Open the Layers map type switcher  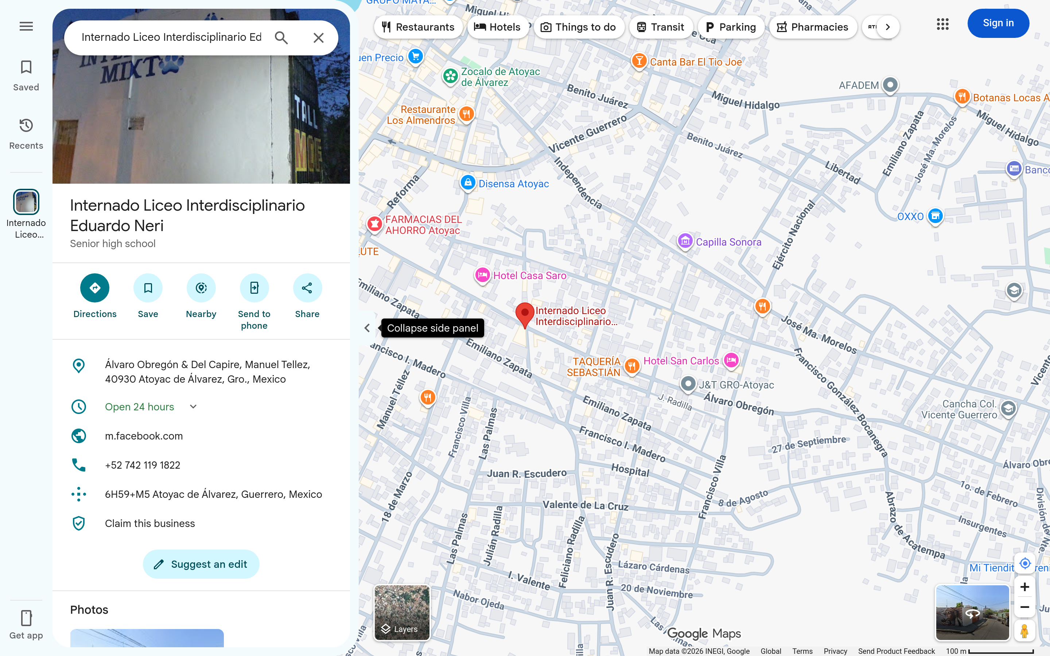click(402, 613)
